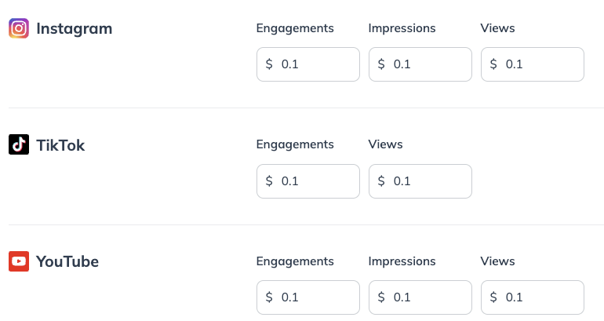Click the Instagram Impressions label
604x321 pixels.
402,28
